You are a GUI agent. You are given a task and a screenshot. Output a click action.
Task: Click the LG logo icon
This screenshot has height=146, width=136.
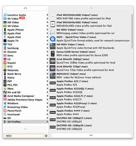5,59
